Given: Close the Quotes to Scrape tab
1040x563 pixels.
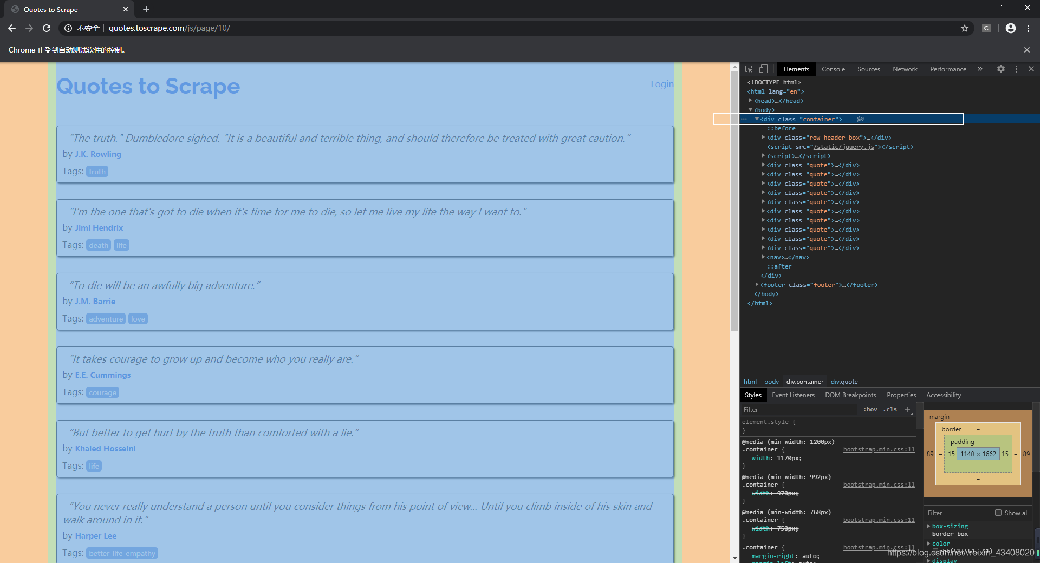Looking at the screenshot, I should coord(126,9).
